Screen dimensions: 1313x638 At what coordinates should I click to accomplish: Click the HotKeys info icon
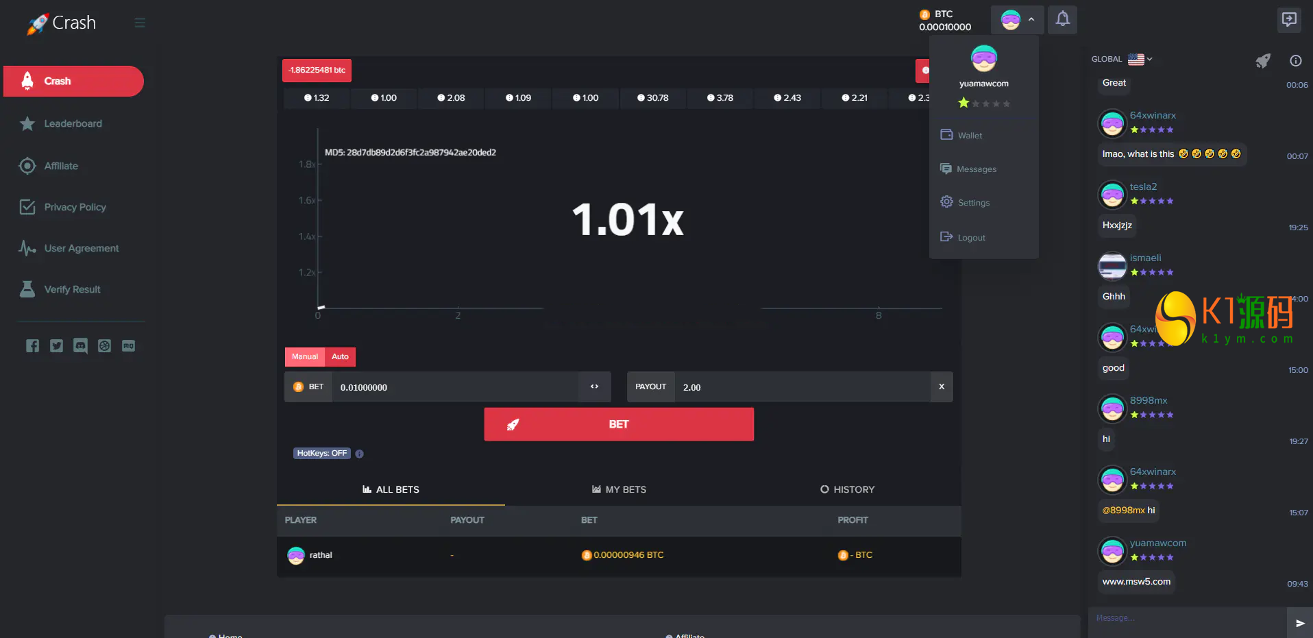tap(359, 454)
